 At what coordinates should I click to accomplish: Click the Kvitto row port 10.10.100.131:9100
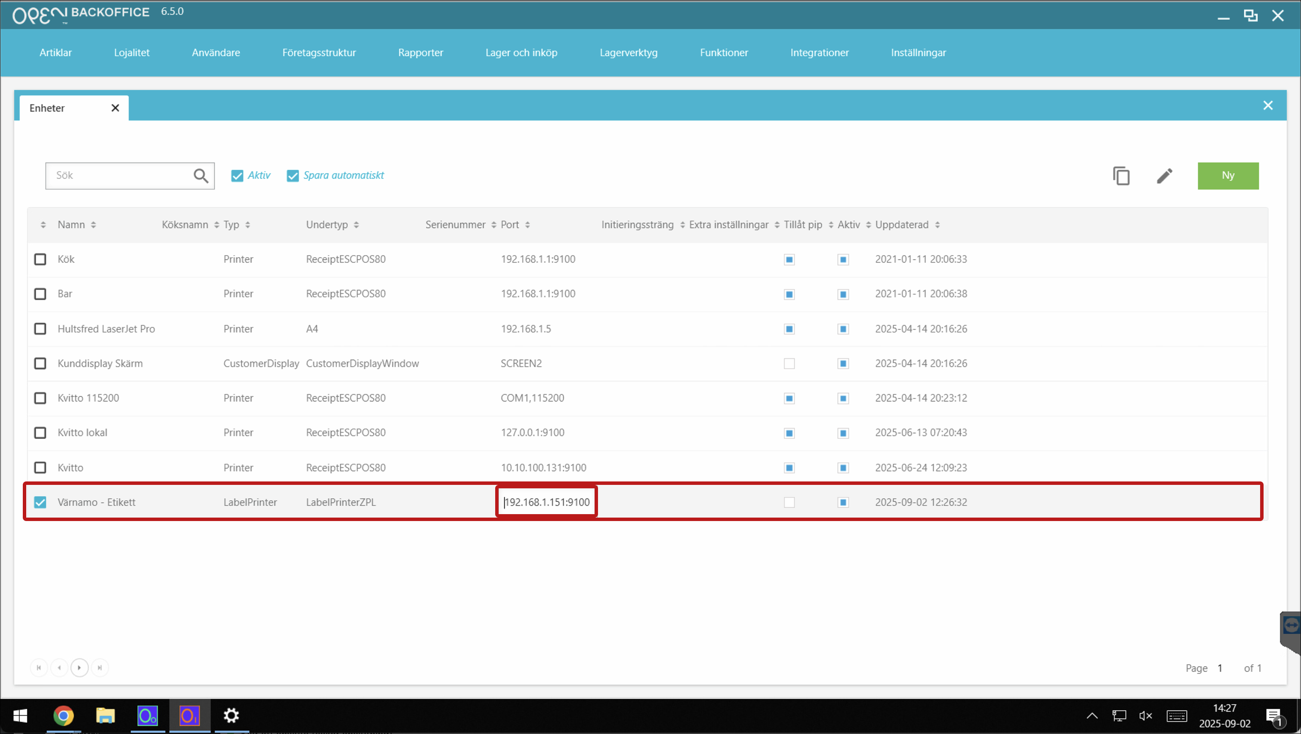click(543, 468)
